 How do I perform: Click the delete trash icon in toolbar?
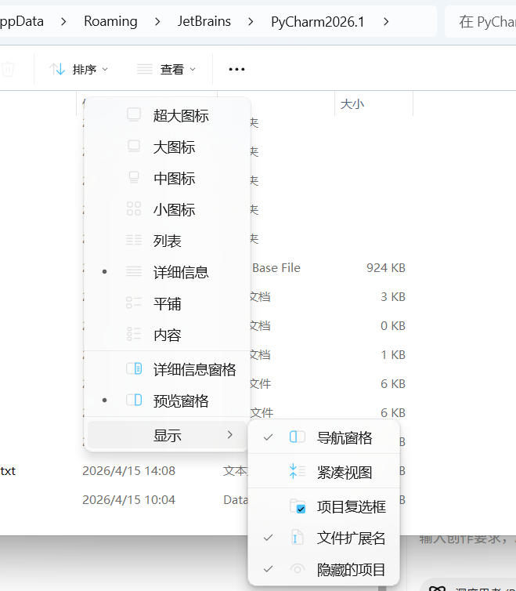click(8, 69)
